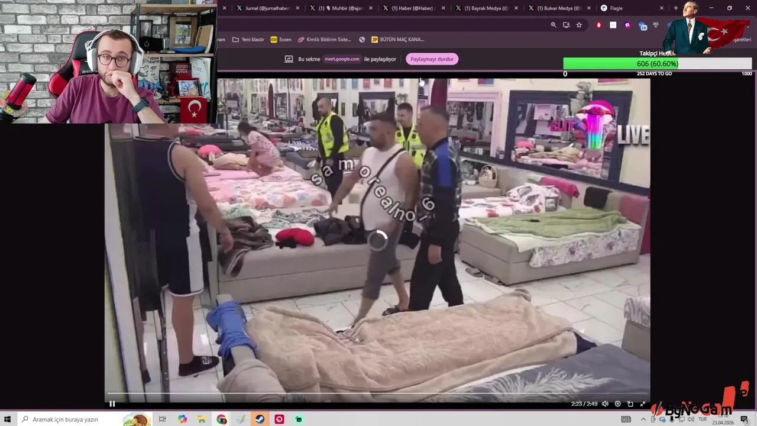
Task: Open the paint palette app in taskbar
Action: [x=241, y=419]
